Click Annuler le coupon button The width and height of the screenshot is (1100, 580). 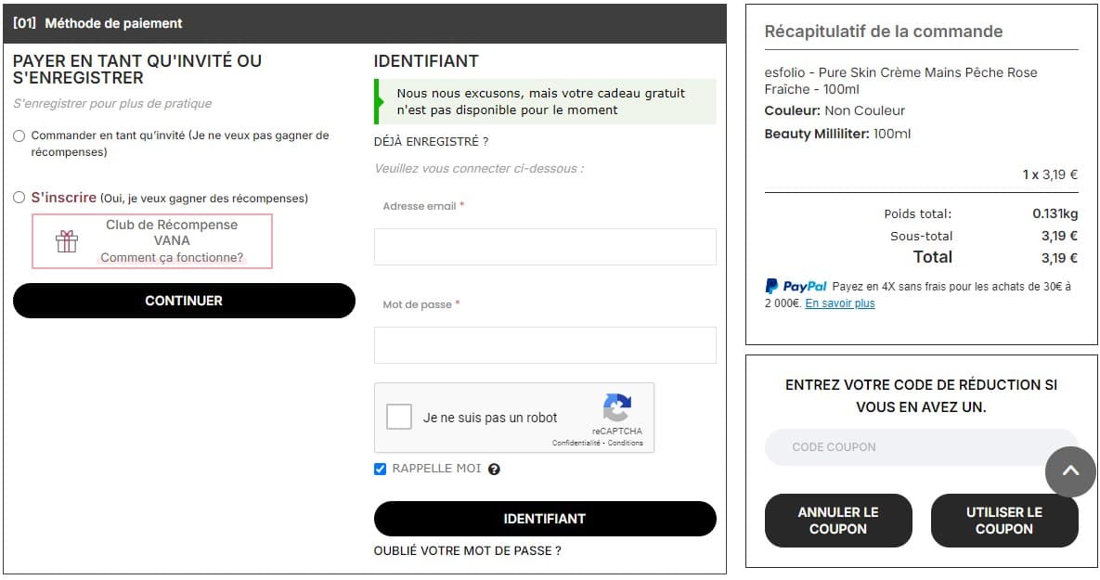[x=838, y=521]
